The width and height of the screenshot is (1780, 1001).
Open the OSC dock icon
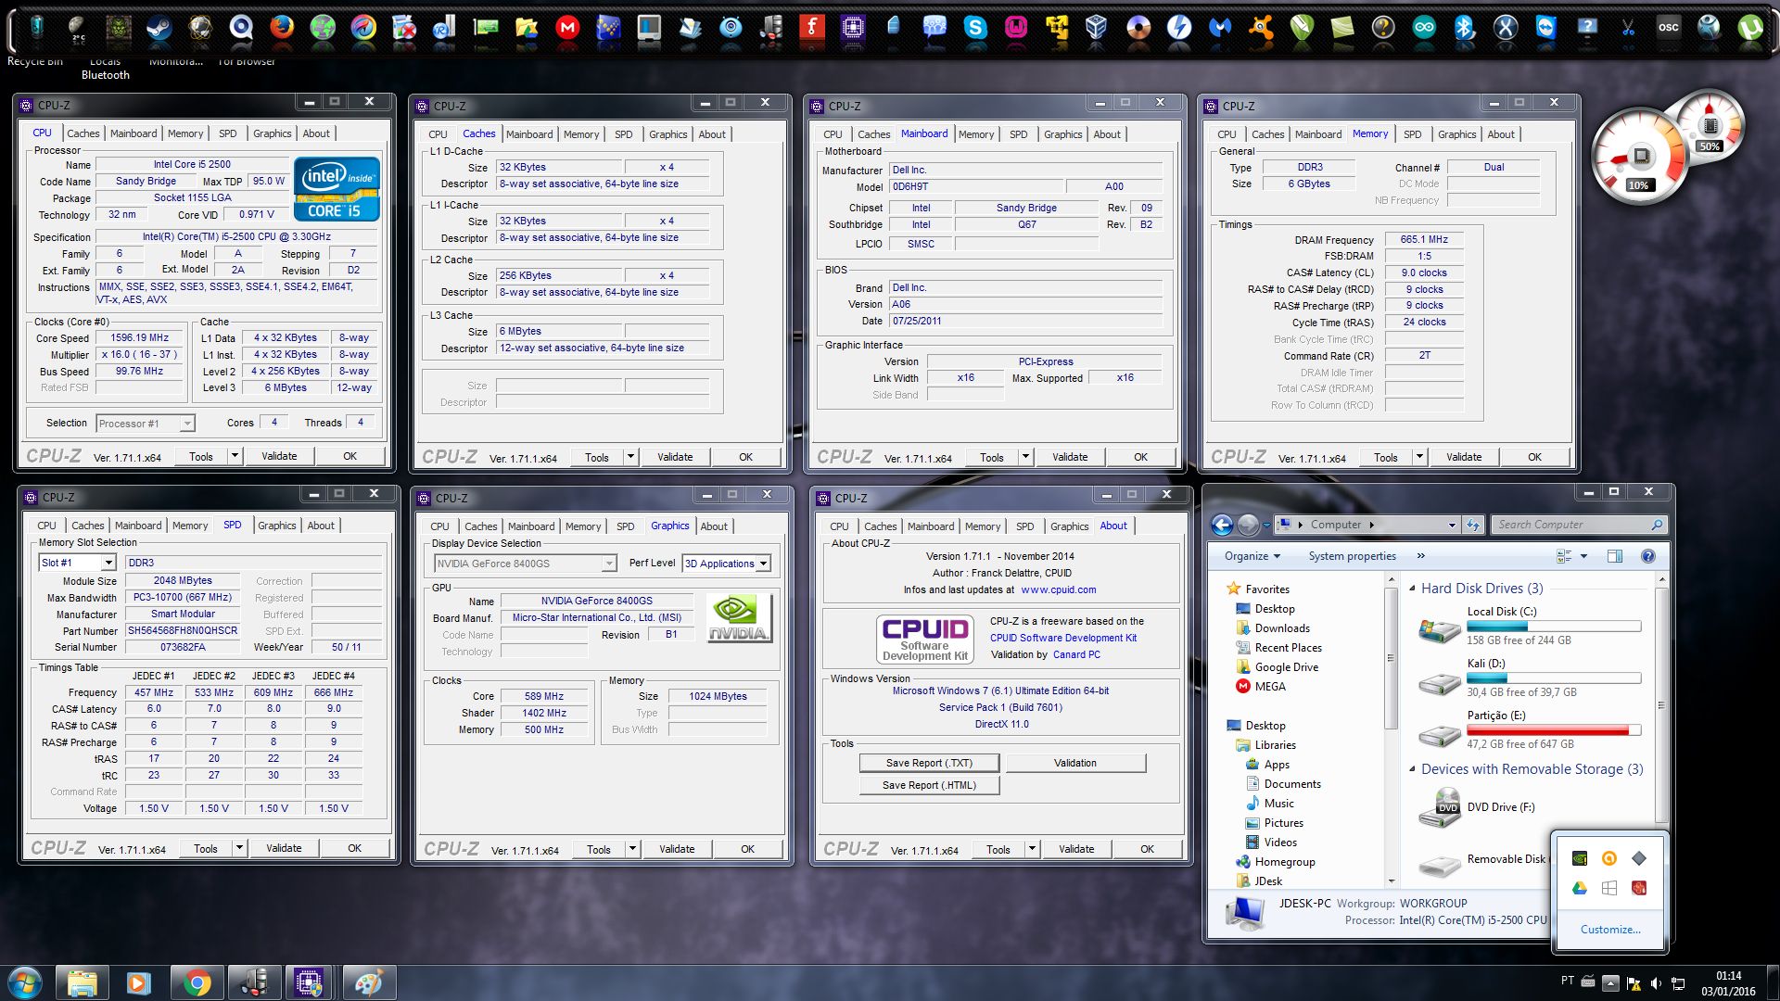pos(1669,28)
